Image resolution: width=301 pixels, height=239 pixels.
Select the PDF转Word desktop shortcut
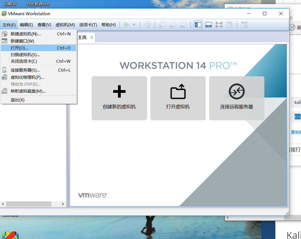point(38,4)
